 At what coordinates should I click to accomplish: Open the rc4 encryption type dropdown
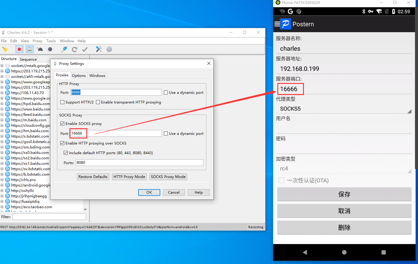tap(344, 168)
